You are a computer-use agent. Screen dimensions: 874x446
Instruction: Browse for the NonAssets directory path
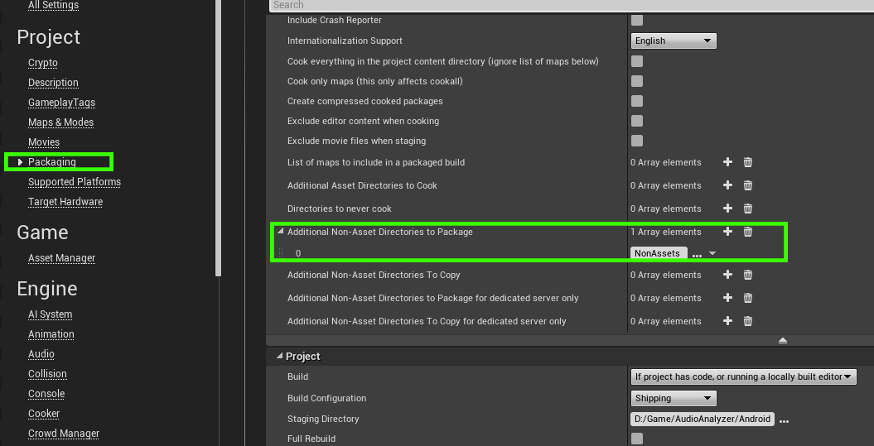pos(697,254)
